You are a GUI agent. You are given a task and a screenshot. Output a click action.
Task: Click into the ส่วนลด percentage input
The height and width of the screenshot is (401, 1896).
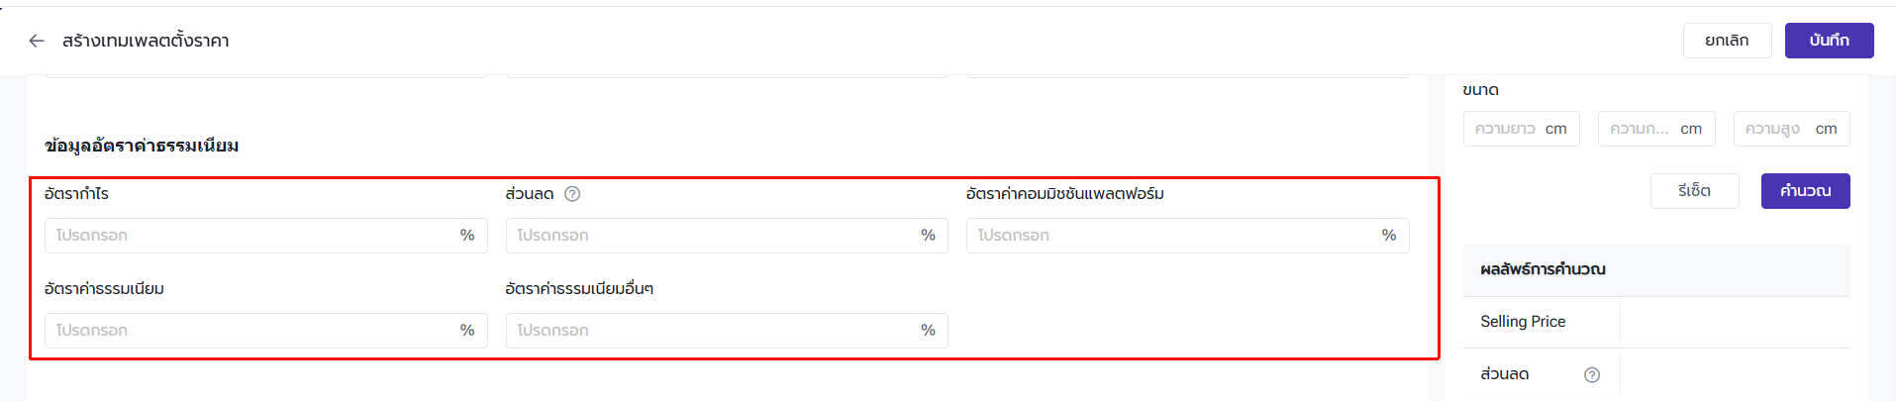[713, 236]
